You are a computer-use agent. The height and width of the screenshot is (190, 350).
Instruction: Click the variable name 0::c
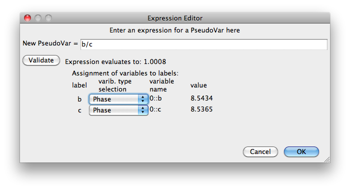click(155, 109)
